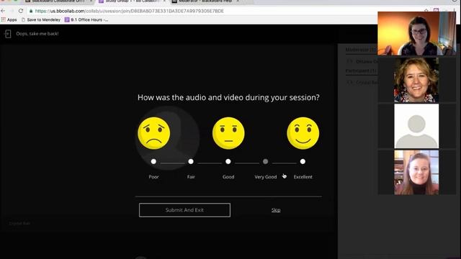This screenshot has height=259, width=461.
Task: Open the Save to Mendeley bookmark
Action: (x=41, y=19)
